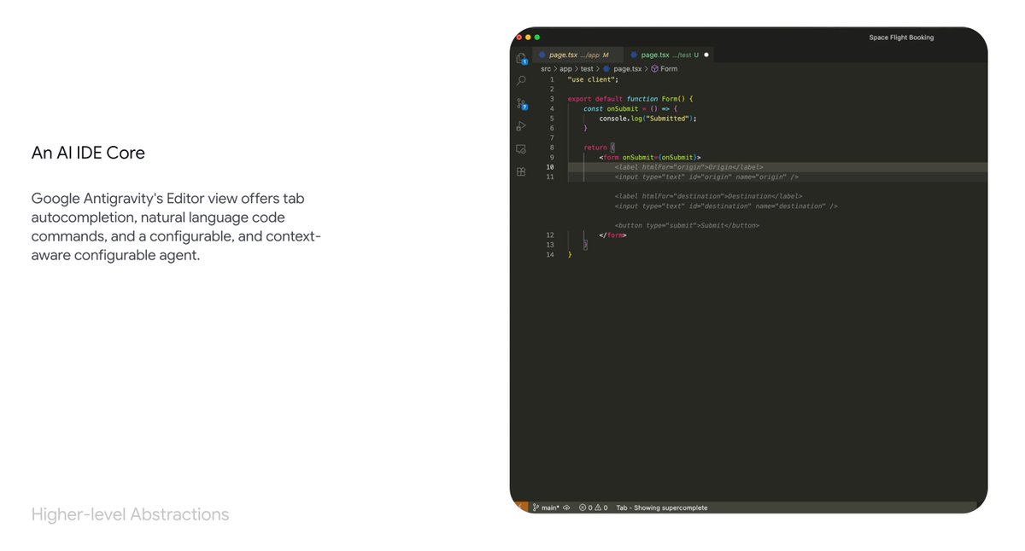
Task: Click 'Tab - Showing supercomplete' status item
Action: pos(662,507)
